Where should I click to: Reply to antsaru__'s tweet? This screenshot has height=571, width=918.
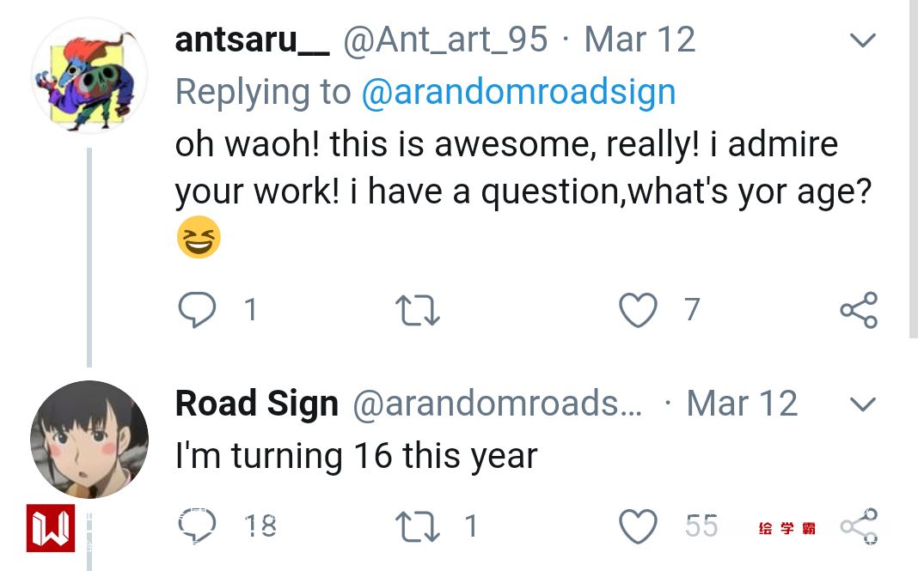[197, 310]
